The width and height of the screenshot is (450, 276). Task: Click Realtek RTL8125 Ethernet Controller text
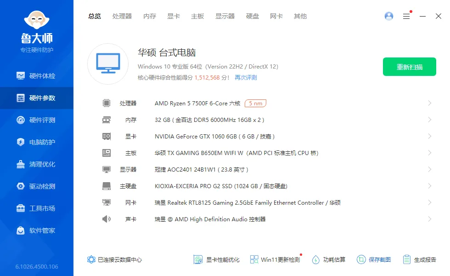point(247,203)
